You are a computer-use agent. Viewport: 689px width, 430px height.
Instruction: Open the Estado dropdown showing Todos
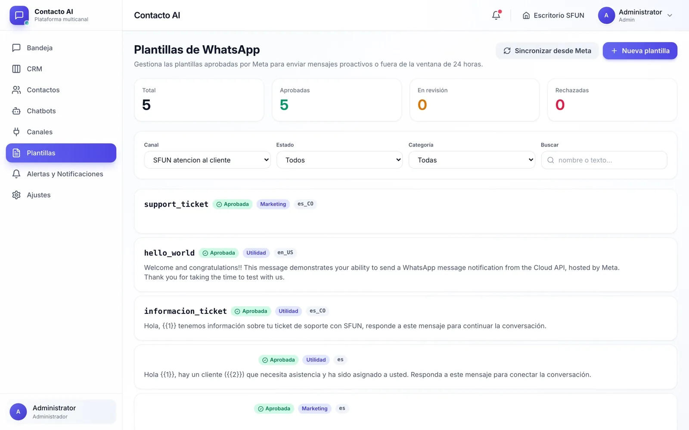(339, 160)
